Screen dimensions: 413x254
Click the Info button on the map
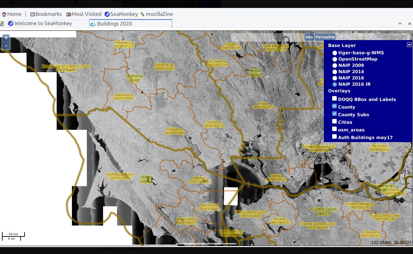point(309,37)
